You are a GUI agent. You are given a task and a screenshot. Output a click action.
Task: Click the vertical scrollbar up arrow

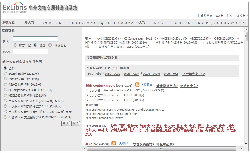click(x=246, y=29)
